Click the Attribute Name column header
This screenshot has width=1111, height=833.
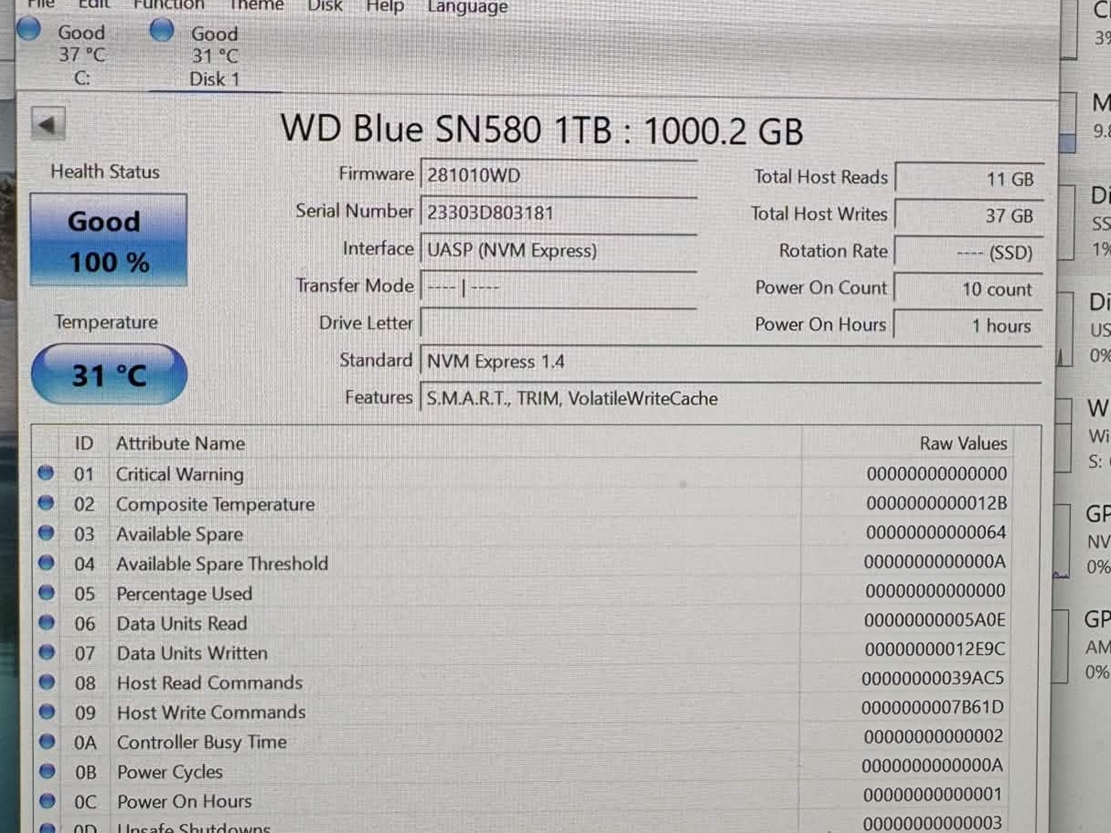pyautogui.click(x=181, y=443)
